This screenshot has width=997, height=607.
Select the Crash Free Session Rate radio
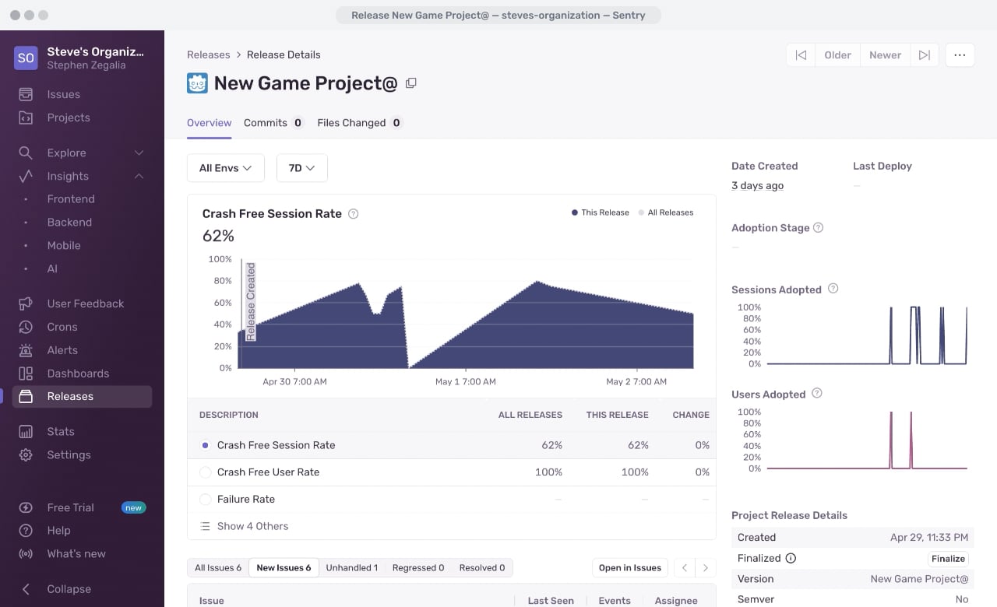click(x=206, y=445)
